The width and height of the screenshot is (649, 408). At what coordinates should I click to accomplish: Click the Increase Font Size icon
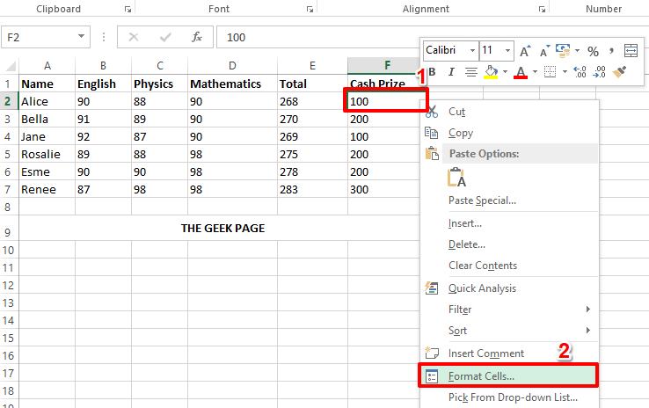coord(525,51)
